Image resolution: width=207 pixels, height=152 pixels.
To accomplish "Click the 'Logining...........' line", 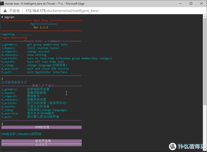I will (16, 34).
